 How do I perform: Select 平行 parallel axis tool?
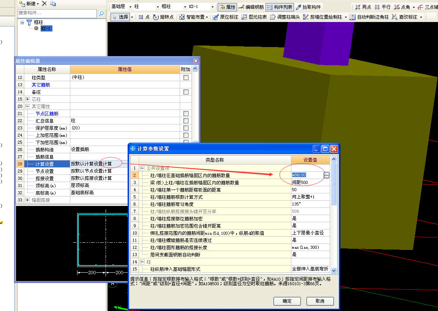pyautogui.click(x=383, y=7)
